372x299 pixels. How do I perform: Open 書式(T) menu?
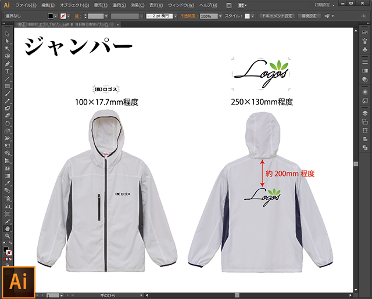pyautogui.click(x=101, y=5)
